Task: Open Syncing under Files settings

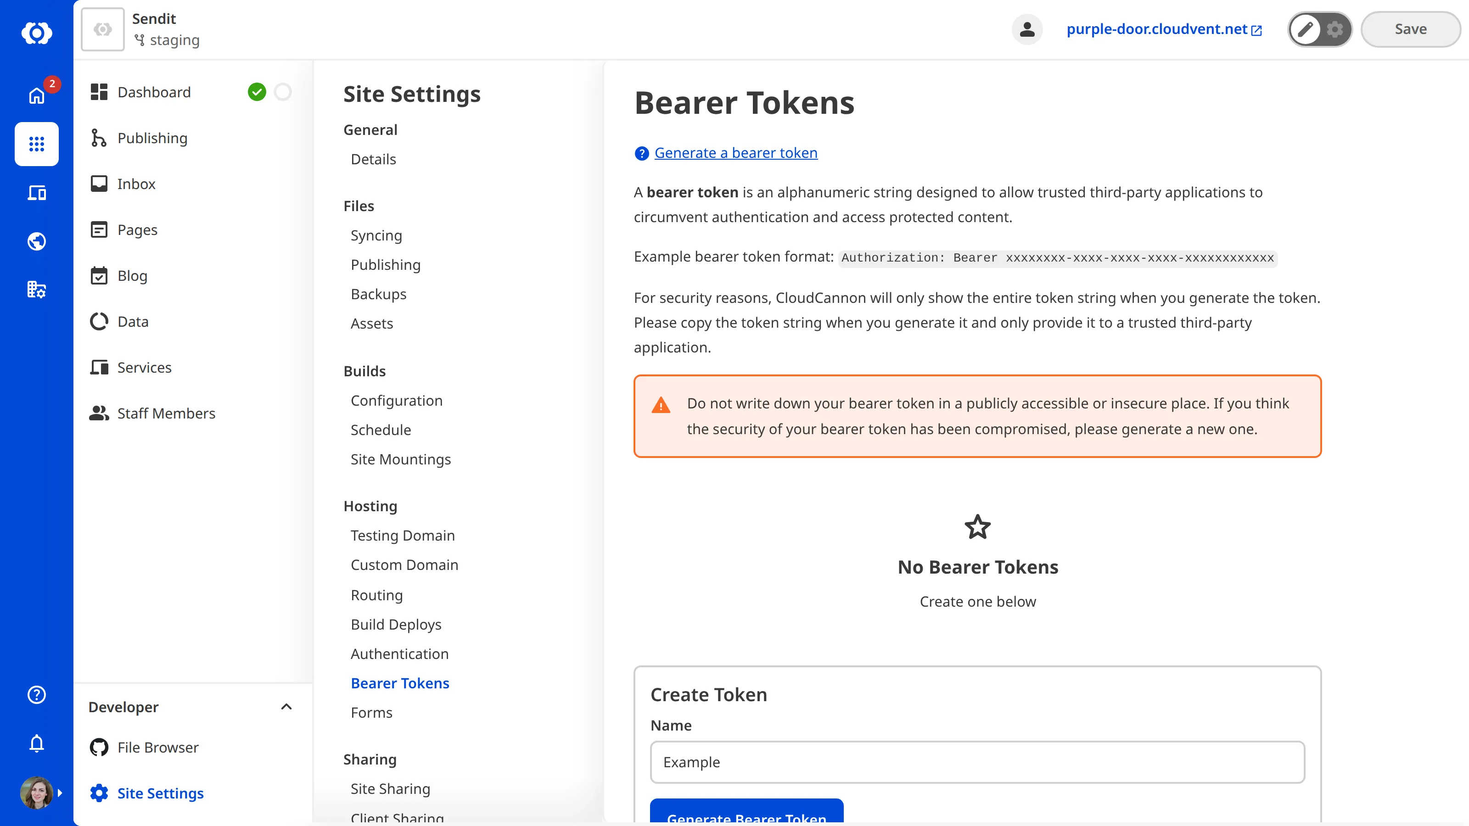Action: [376, 235]
